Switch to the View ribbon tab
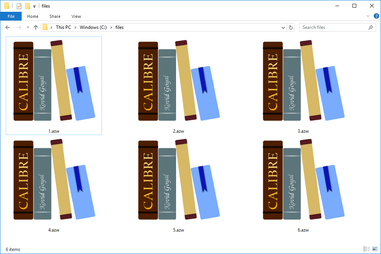The height and width of the screenshot is (254, 381). click(x=76, y=16)
